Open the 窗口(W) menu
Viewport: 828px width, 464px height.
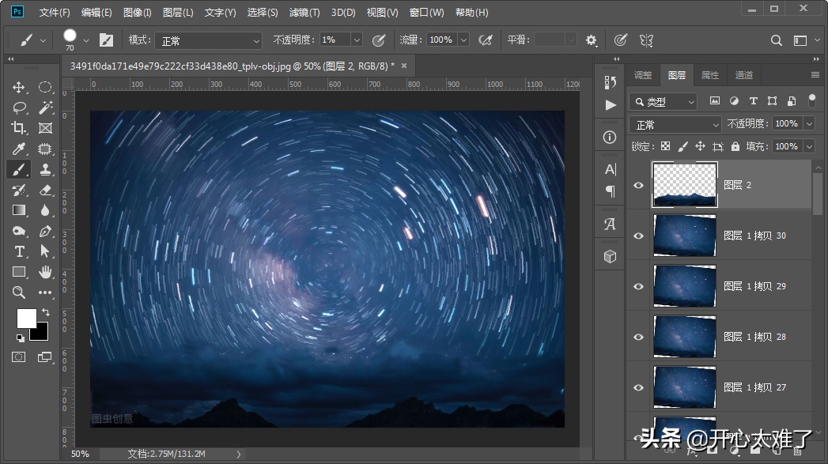click(x=427, y=12)
